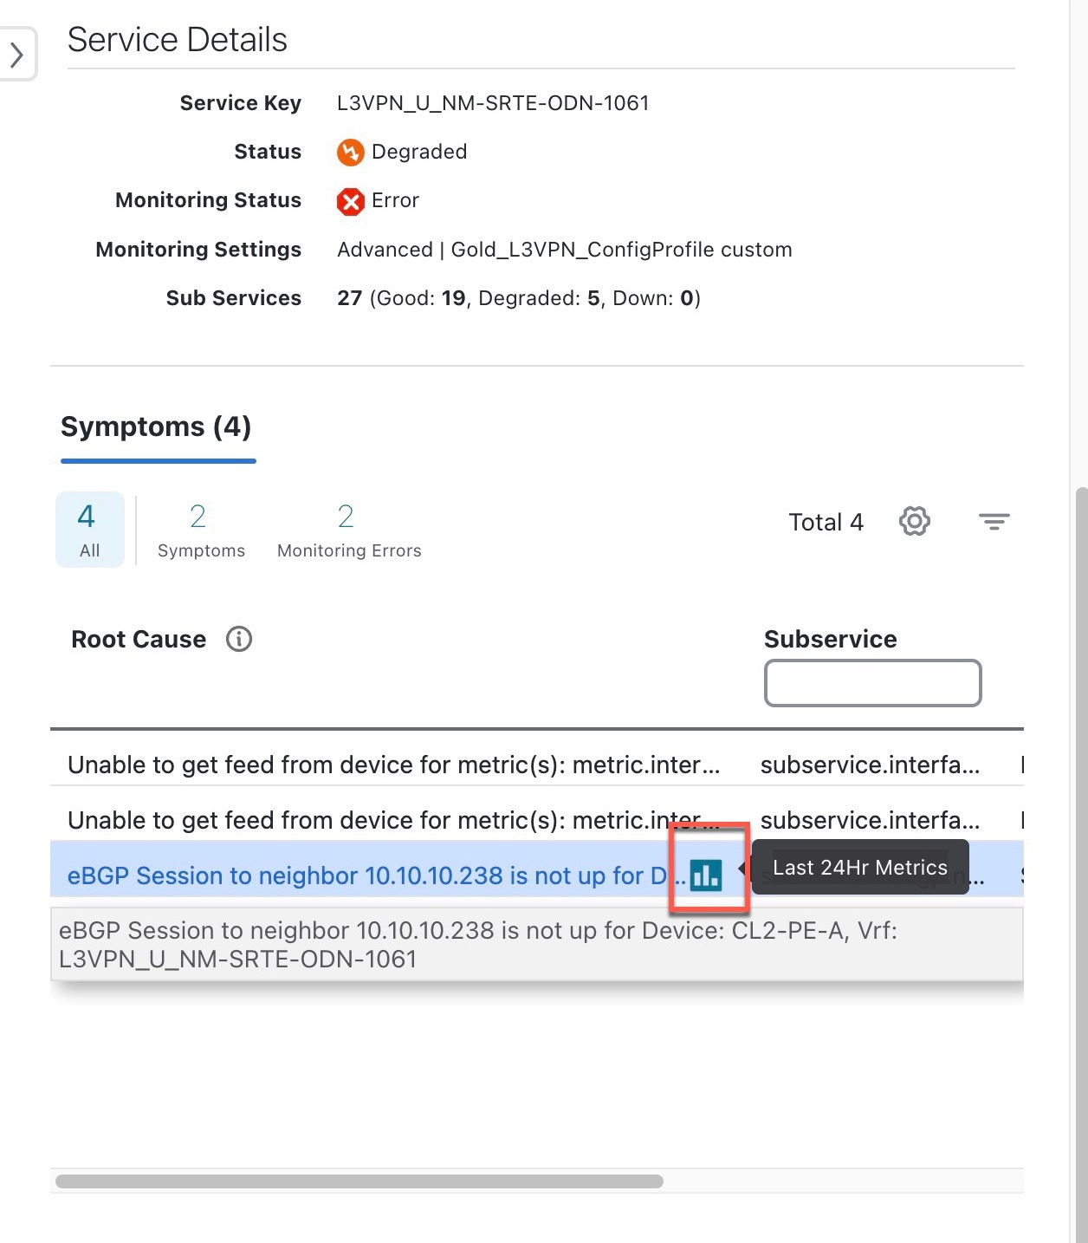Expand the side panel with the chevron

[x=17, y=54]
